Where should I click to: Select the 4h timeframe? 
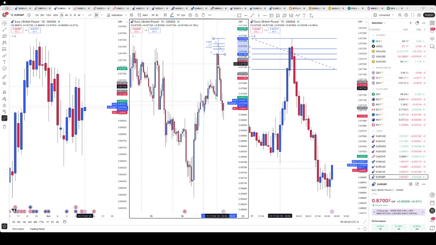[66, 15]
